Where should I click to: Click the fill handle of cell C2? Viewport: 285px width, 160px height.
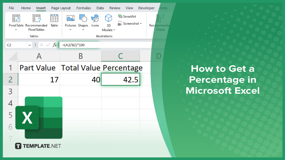coord(140,85)
